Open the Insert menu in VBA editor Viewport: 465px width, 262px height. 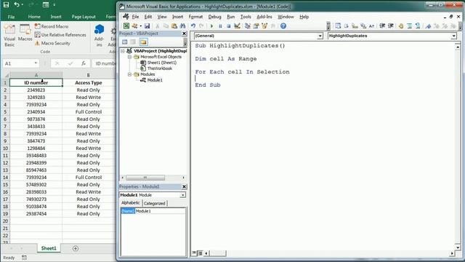click(177, 17)
